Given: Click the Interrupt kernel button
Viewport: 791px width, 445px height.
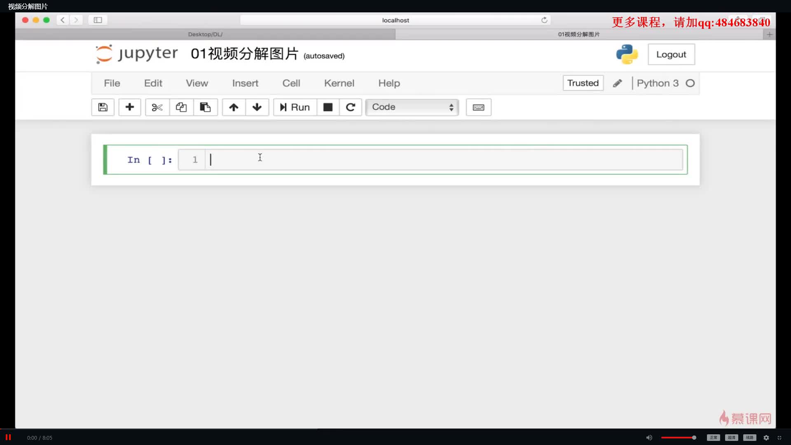Looking at the screenshot, I should click(x=328, y=107).
